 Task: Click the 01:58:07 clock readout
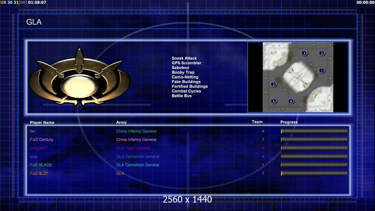click(37, 2)
